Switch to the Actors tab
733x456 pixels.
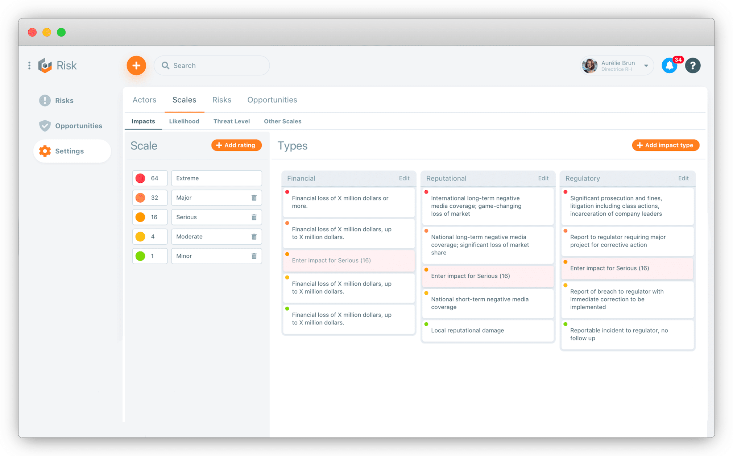(144, 100)
